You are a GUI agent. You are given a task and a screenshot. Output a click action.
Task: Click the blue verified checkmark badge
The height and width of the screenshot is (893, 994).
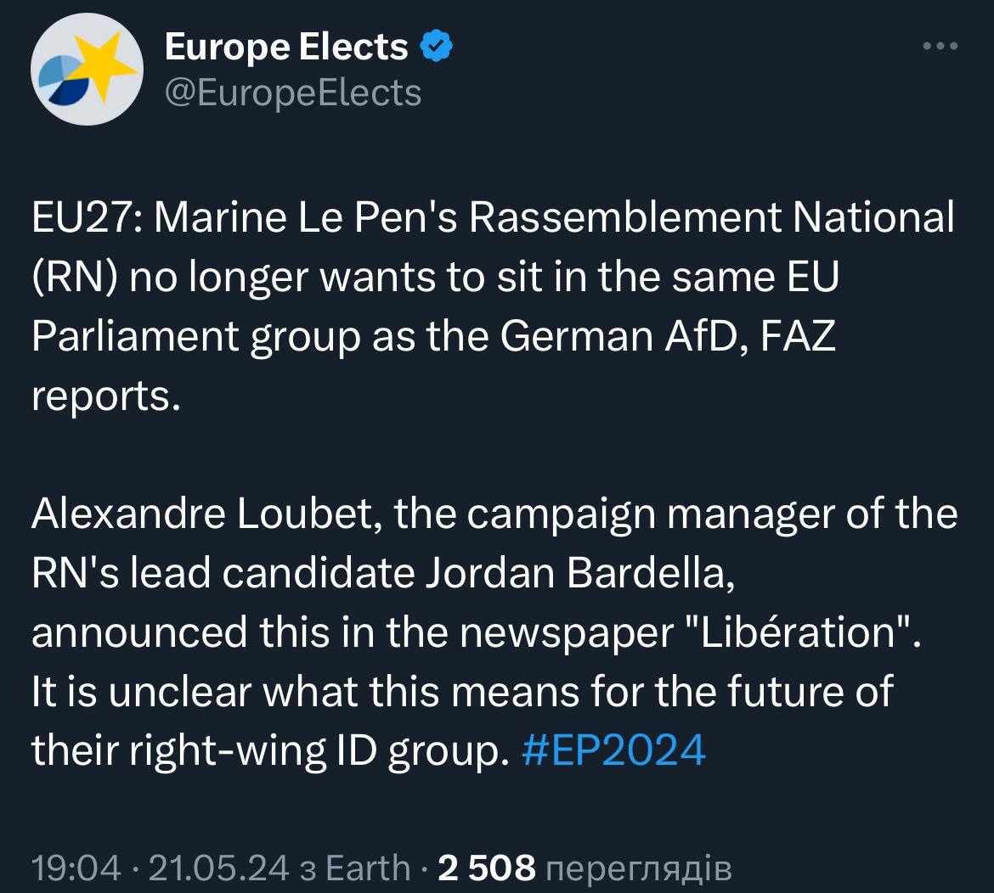[437, 47]
